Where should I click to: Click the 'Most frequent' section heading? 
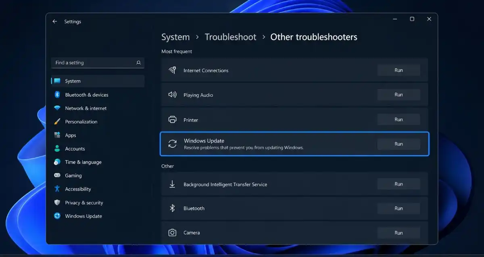pos(177,52)
